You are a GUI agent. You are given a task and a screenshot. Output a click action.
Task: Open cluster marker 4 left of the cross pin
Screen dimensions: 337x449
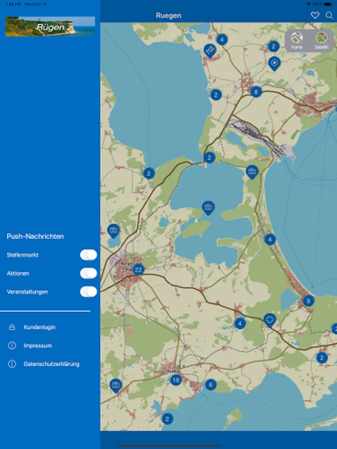[x=240, y=324]
